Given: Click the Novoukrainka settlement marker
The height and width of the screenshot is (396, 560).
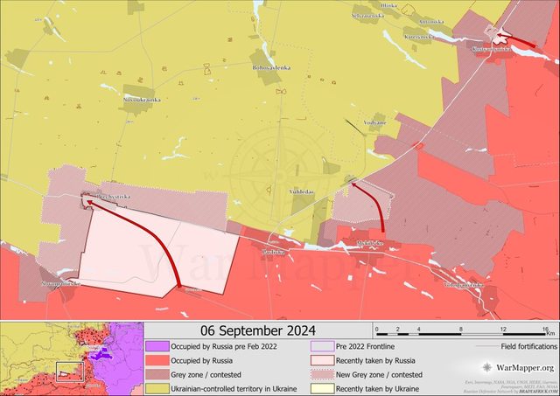Looking at the screenshot, I should [x=138, y=93].
